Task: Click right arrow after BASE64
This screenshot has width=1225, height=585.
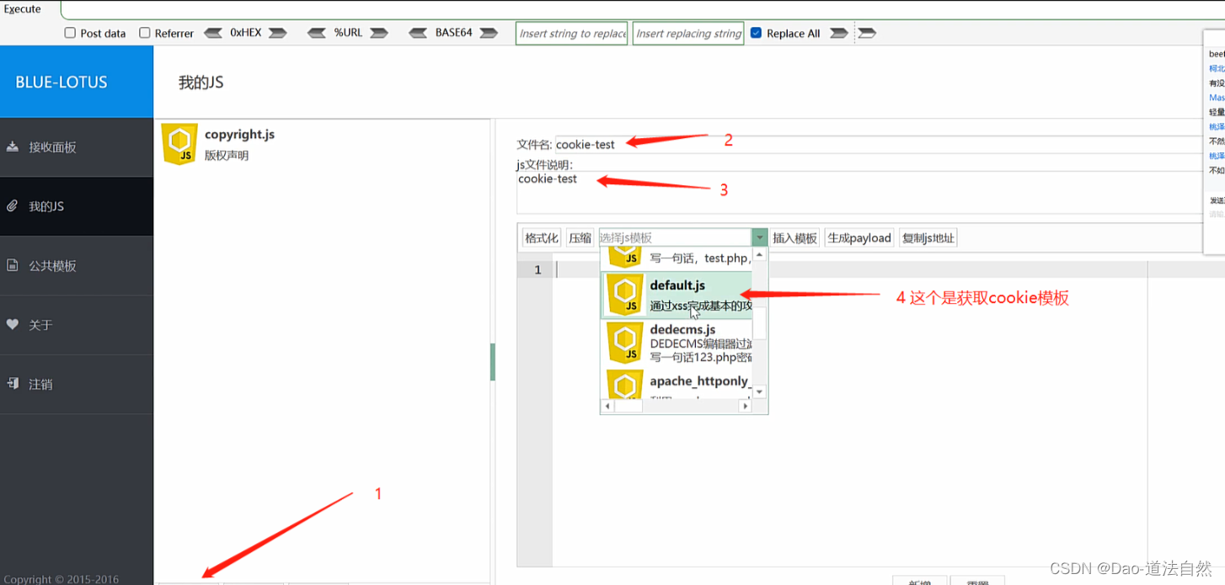Action: pyautogui.click(x=488, y=33)
